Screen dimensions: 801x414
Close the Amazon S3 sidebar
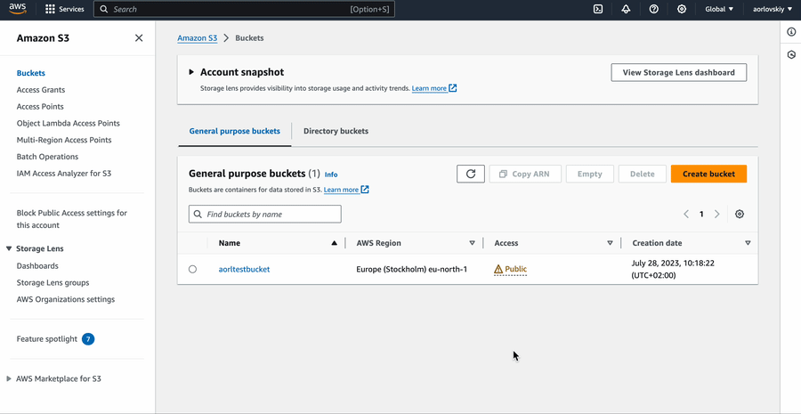tap(139, 38)
